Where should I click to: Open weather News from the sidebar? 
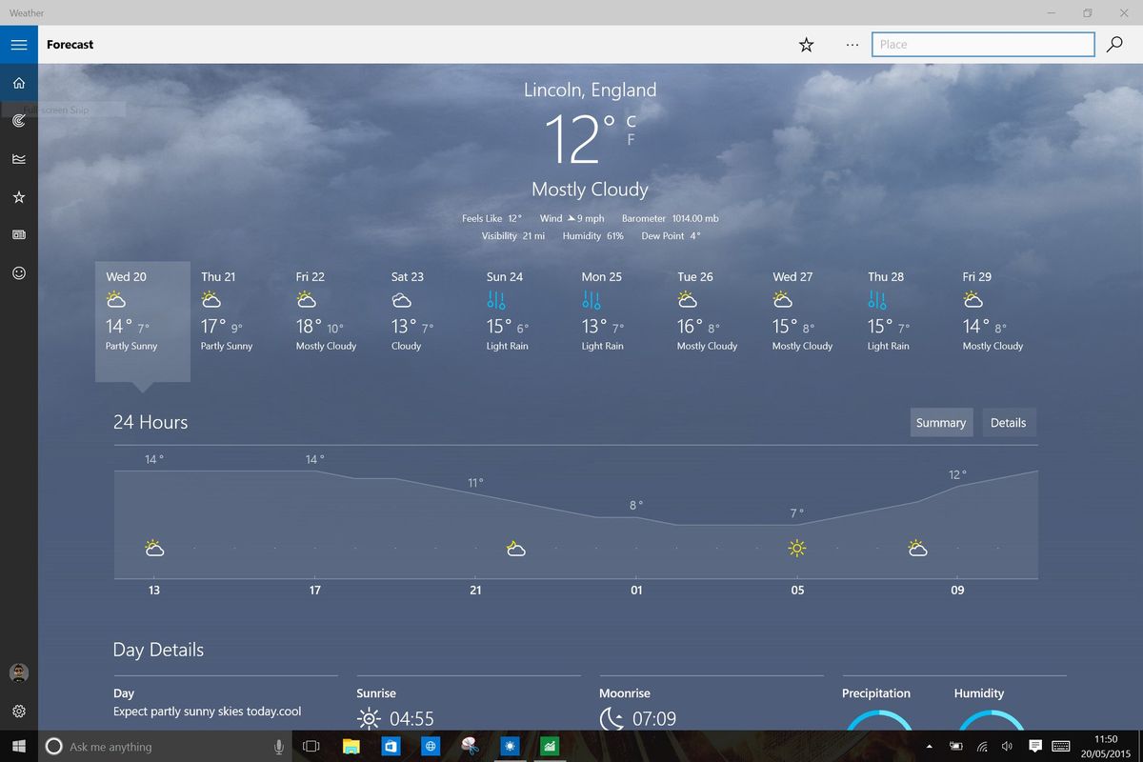click(19, 234)
